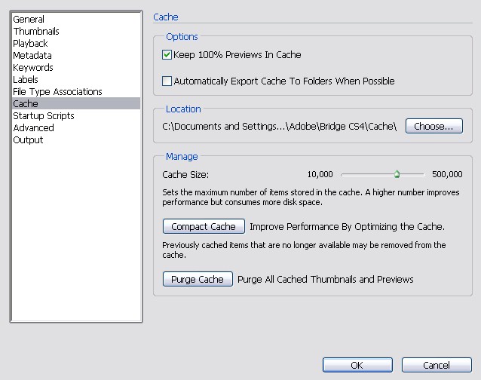Screen dimensions: 481x380
Task: Select the Output preferences category
Action: 76,139
